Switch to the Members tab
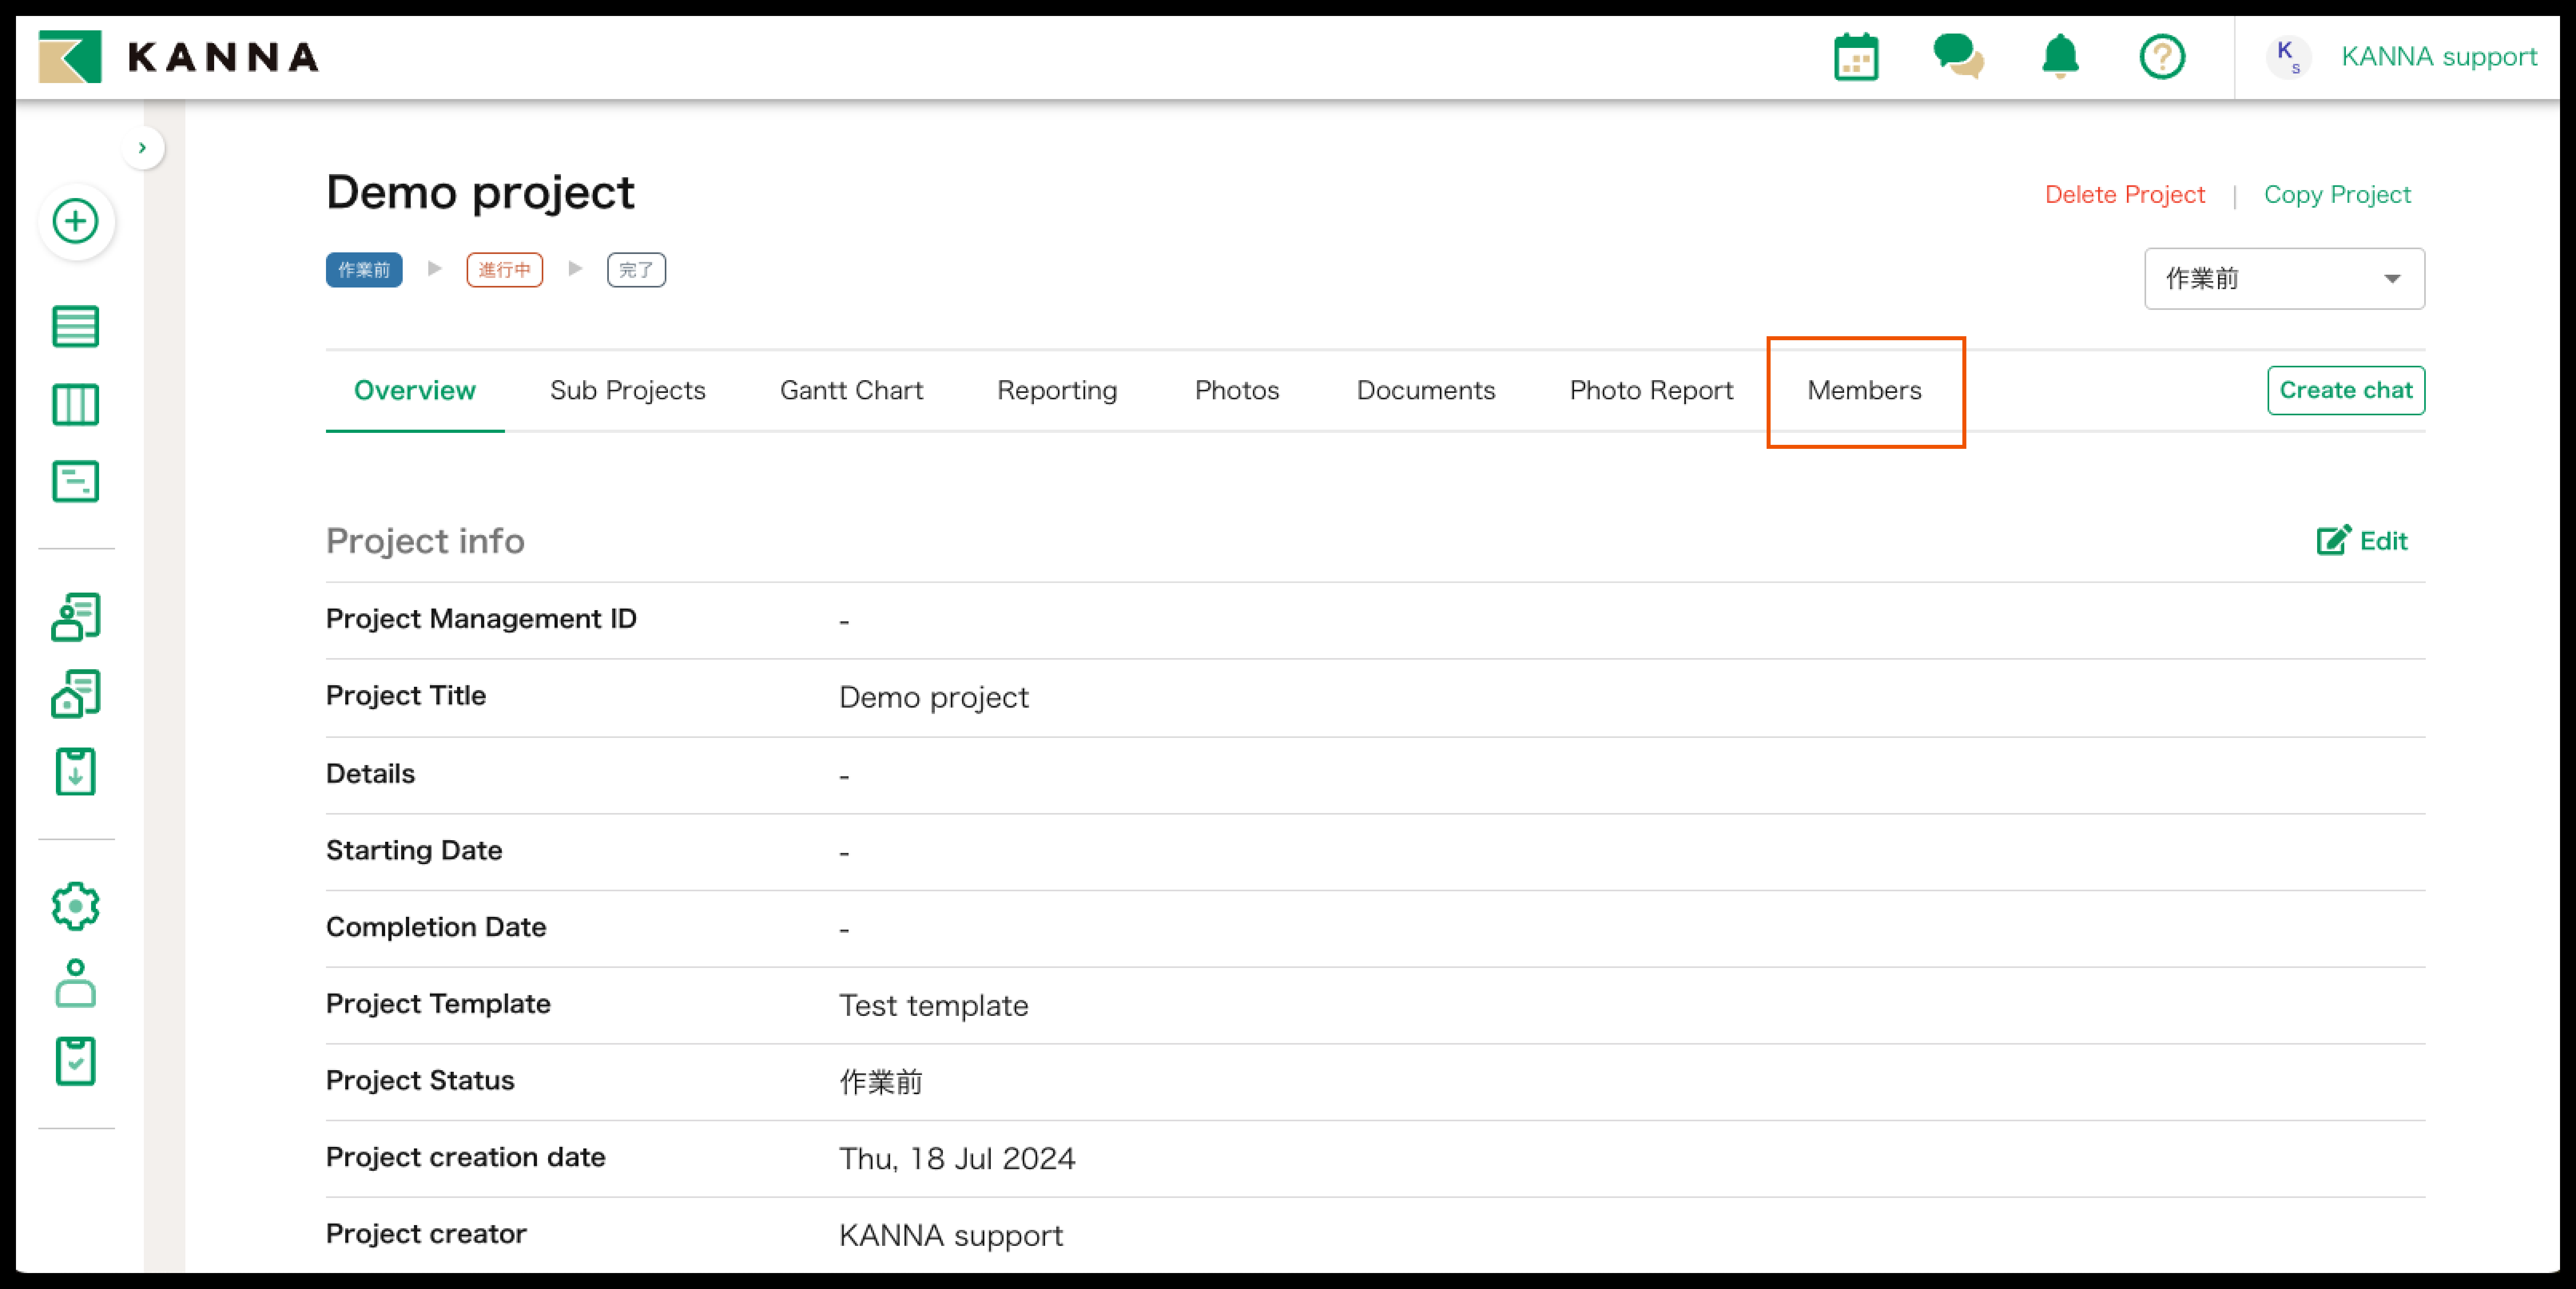Image resolution: width=2576 pixels, height=1289 pixels. click(x=1864, y=391)
